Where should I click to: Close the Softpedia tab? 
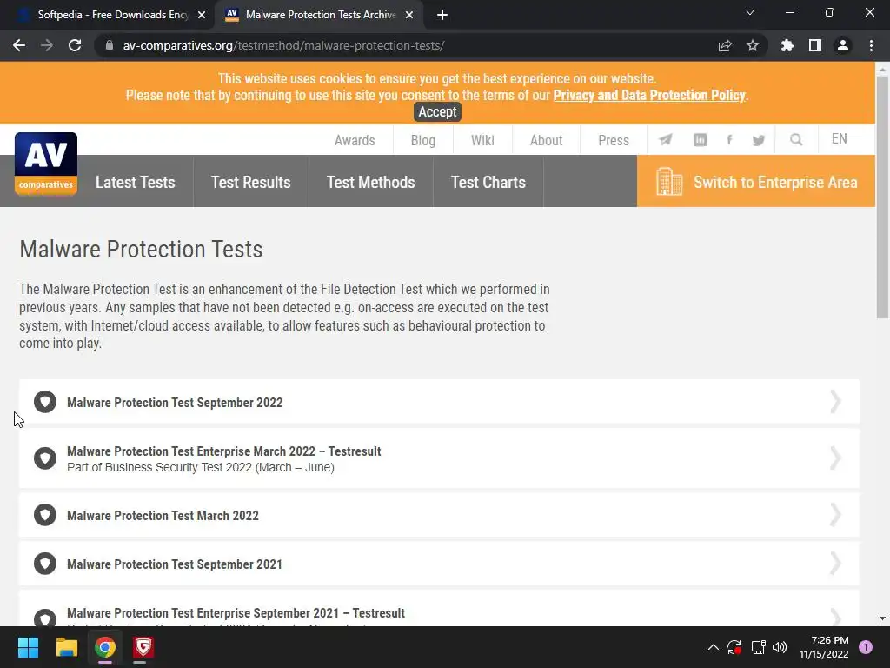click(x=202, y=15)
